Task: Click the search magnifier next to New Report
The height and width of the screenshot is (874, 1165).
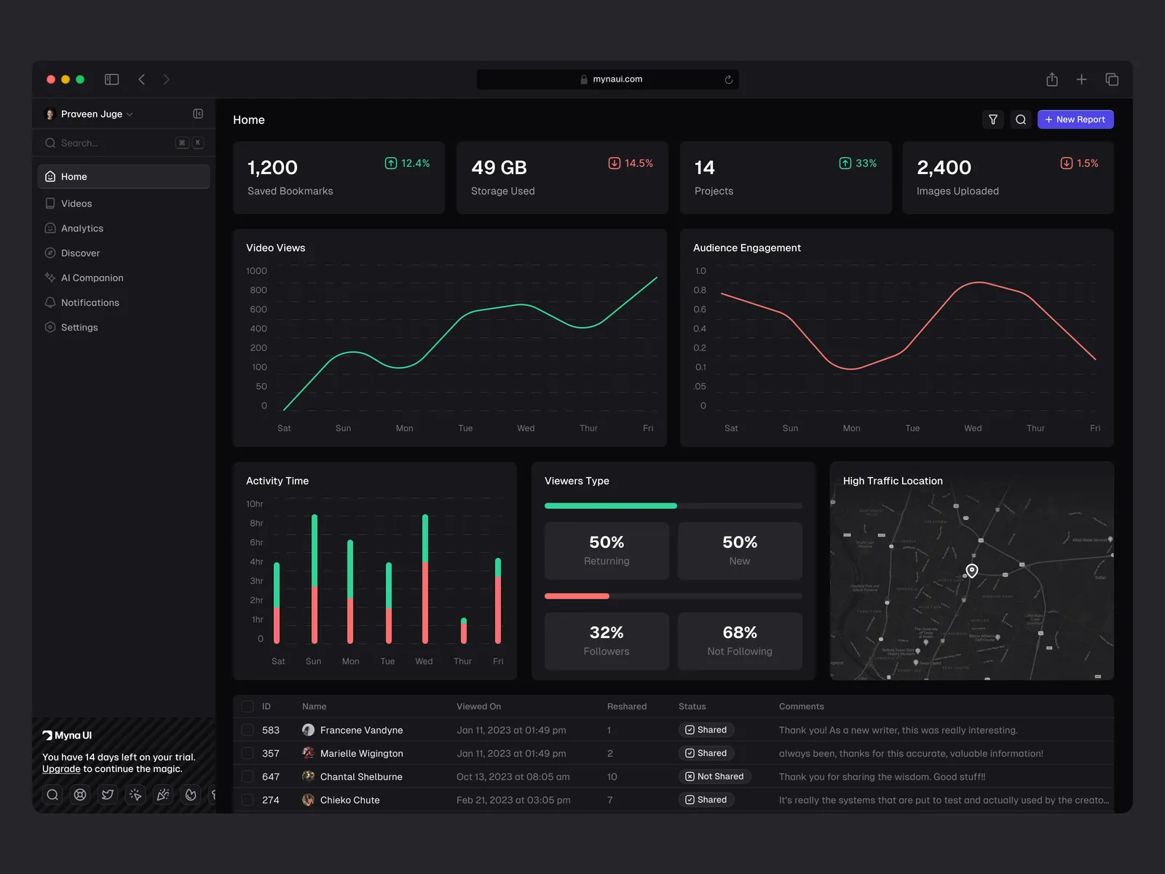Action: pos(1021,119)
